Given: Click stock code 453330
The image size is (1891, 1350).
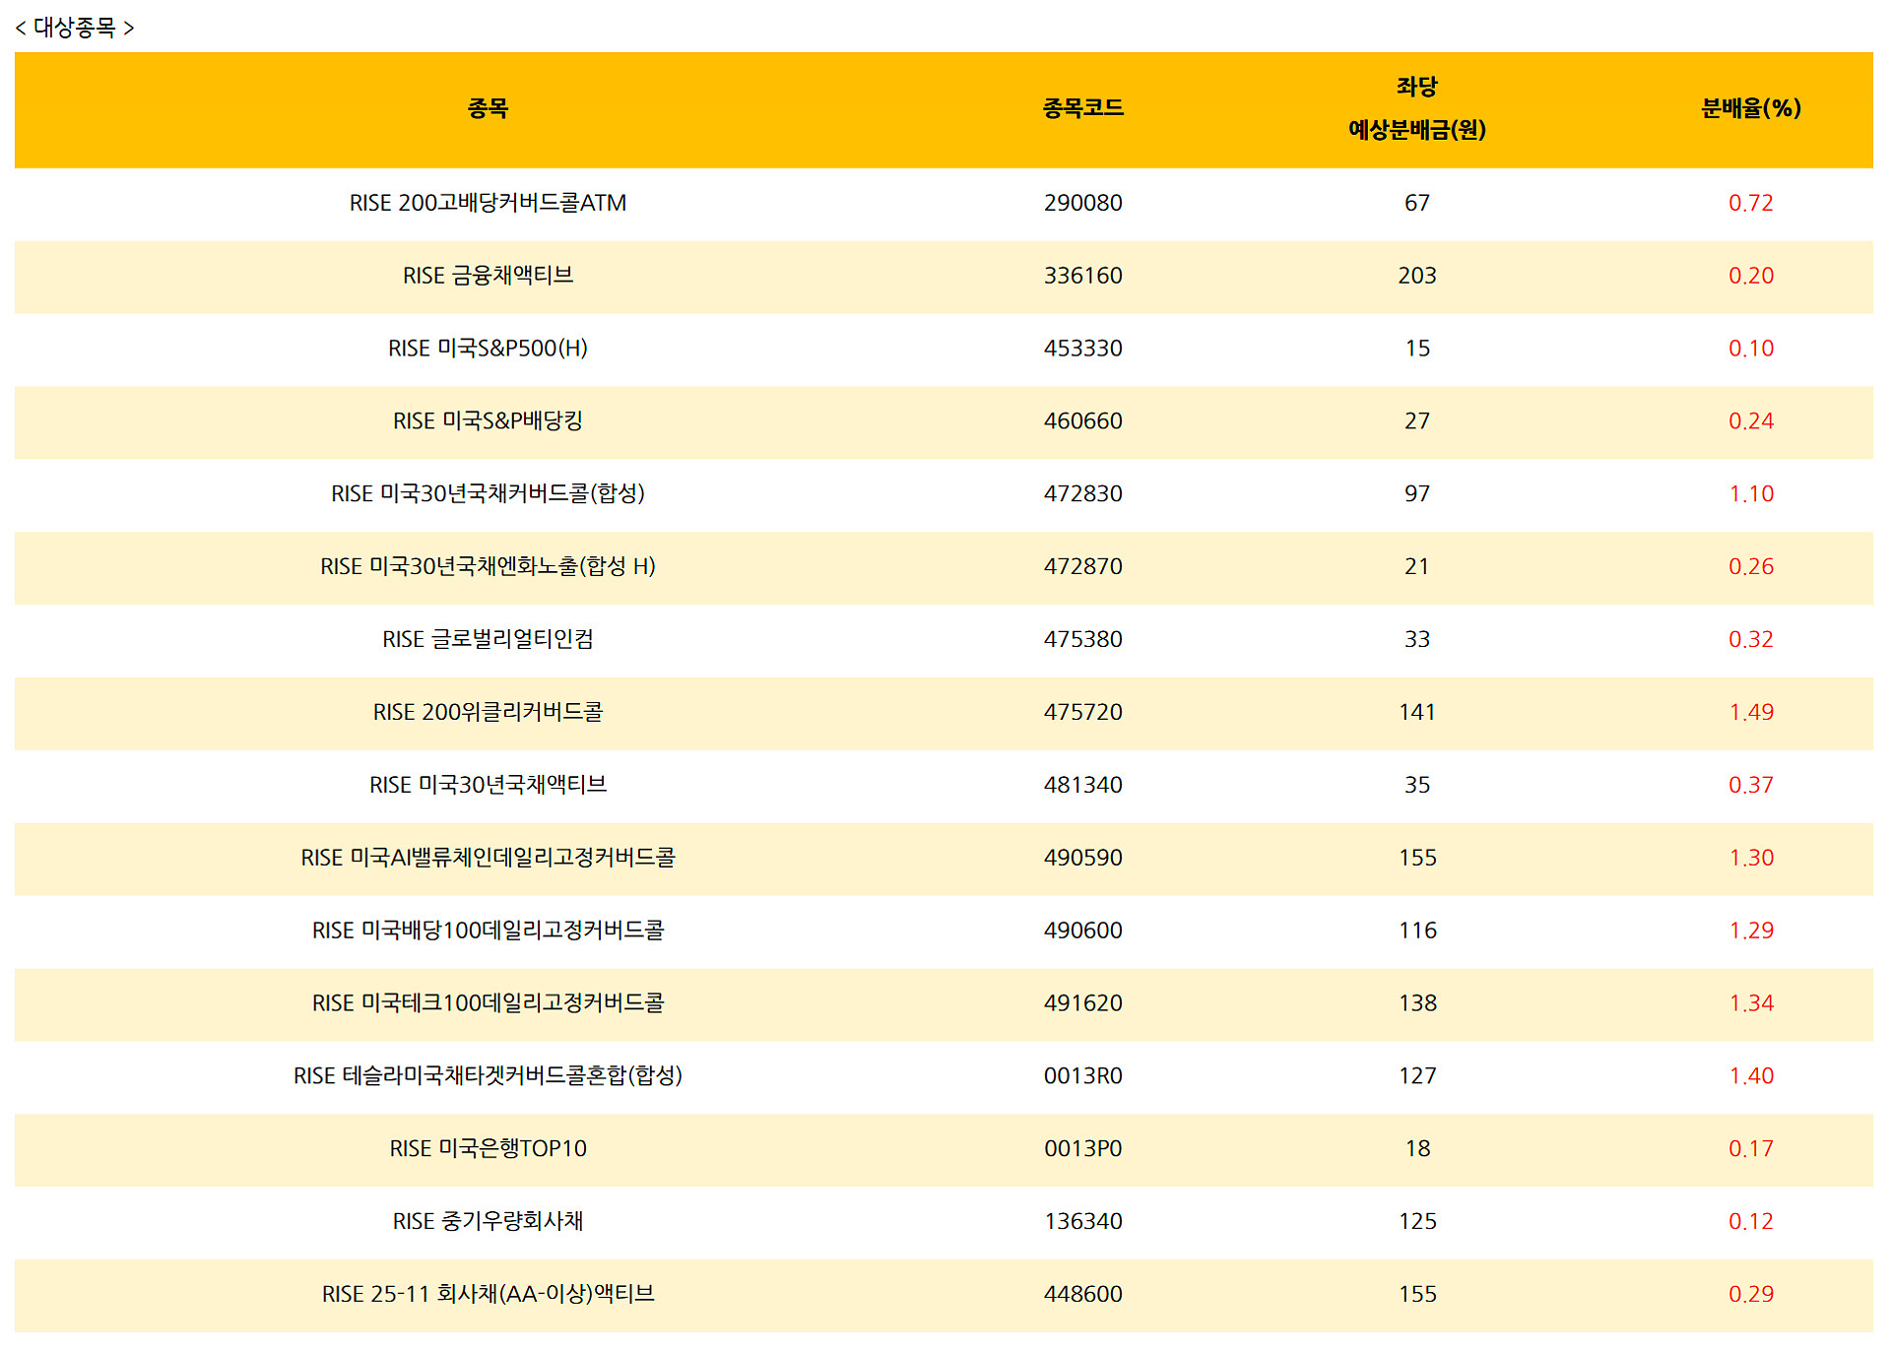Looking at the screenshot, I should tap(1082, 349).
